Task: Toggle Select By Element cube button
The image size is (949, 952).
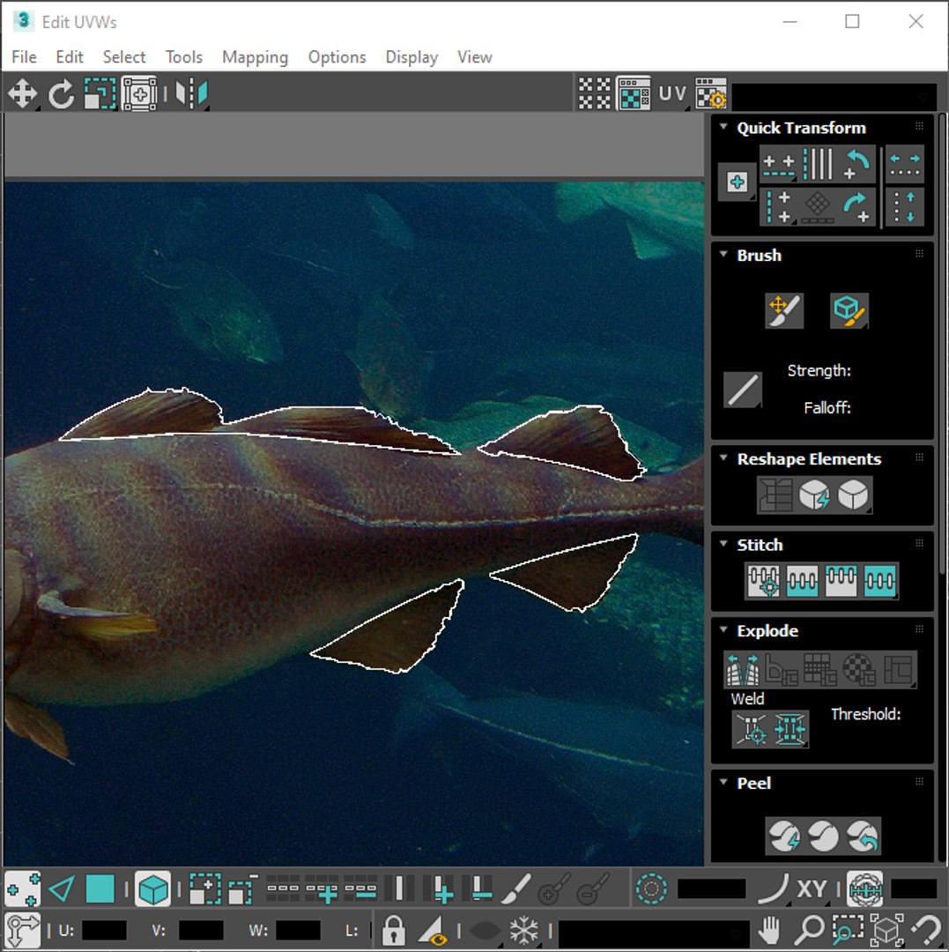Action: pyautogui.click(x=152, y=890)
